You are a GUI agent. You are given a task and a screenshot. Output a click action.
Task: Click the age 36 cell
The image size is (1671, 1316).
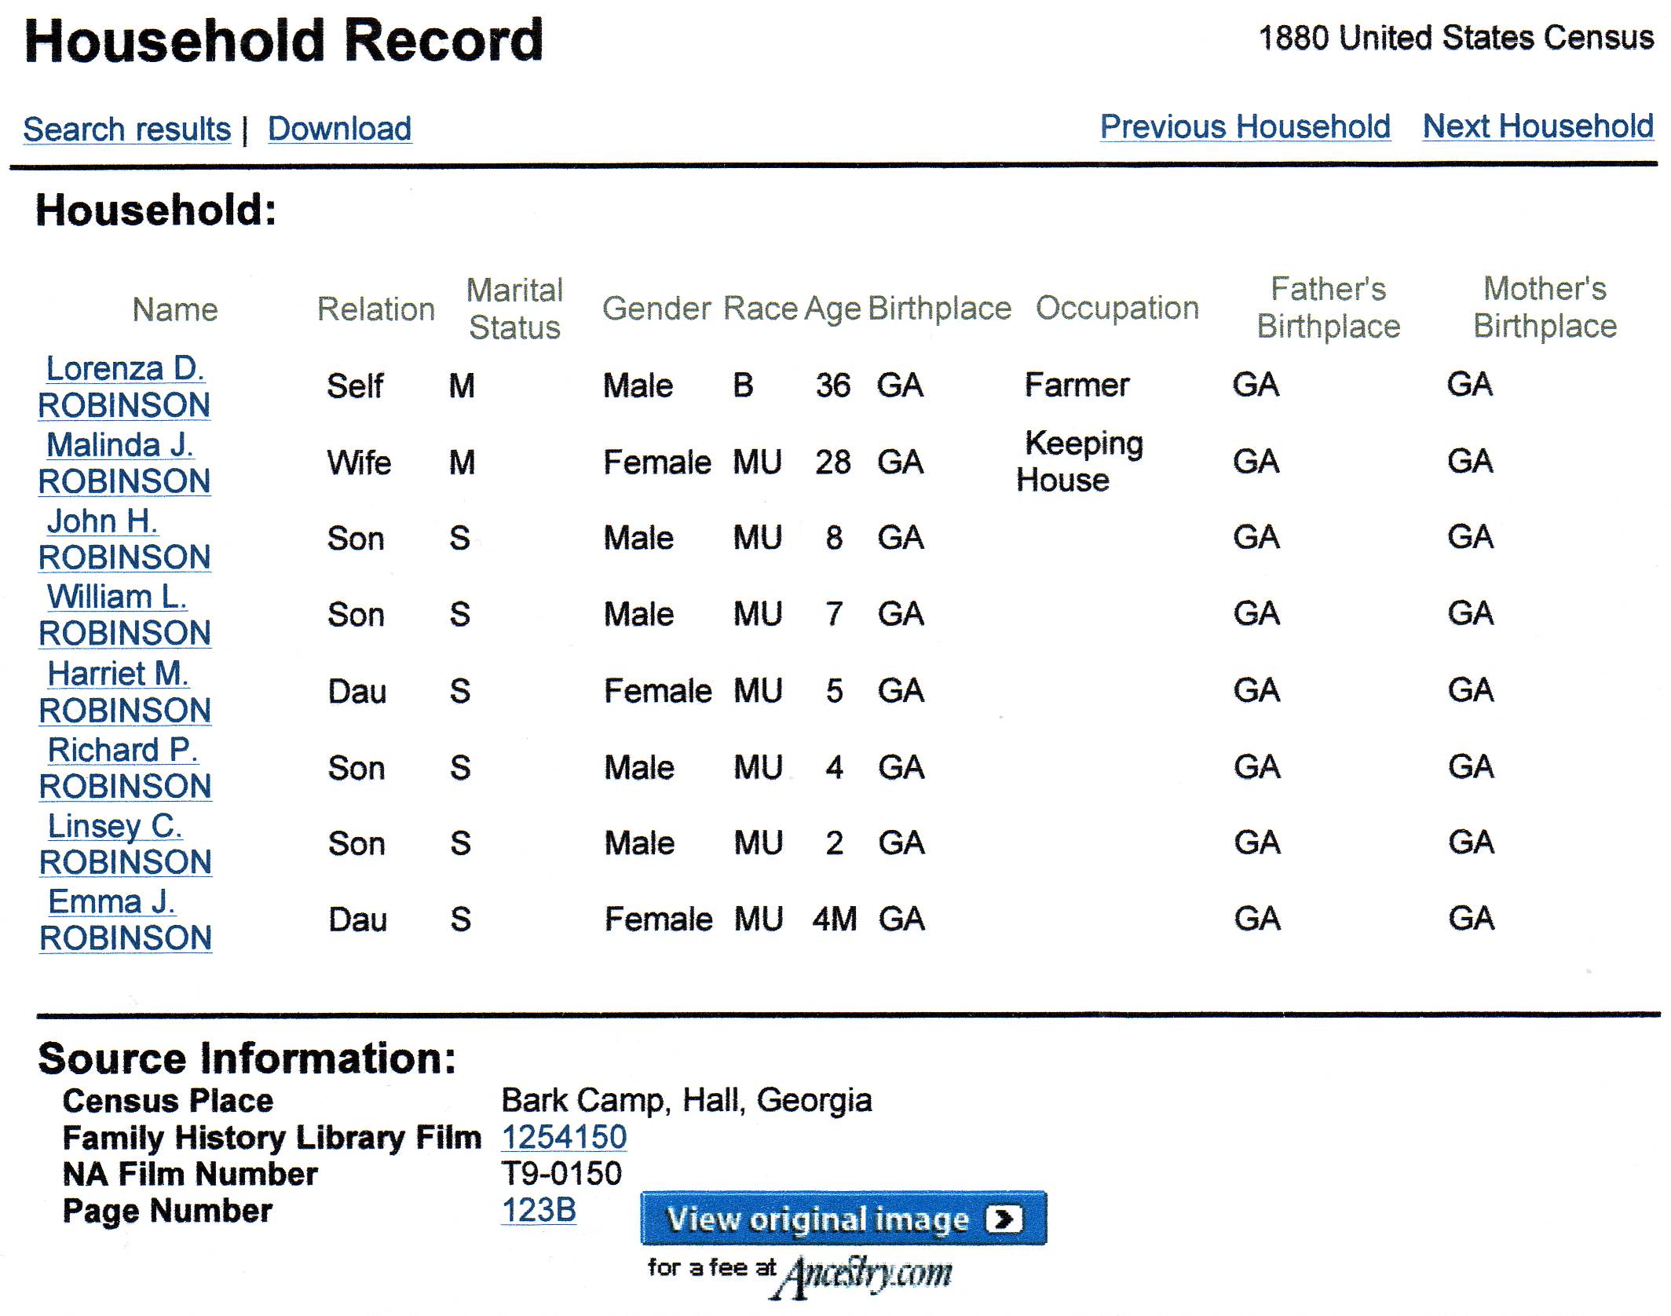coord(833,386)
